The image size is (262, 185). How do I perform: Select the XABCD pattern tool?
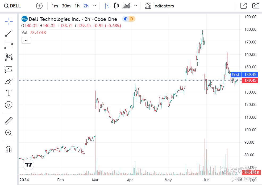tap(9, 57)
